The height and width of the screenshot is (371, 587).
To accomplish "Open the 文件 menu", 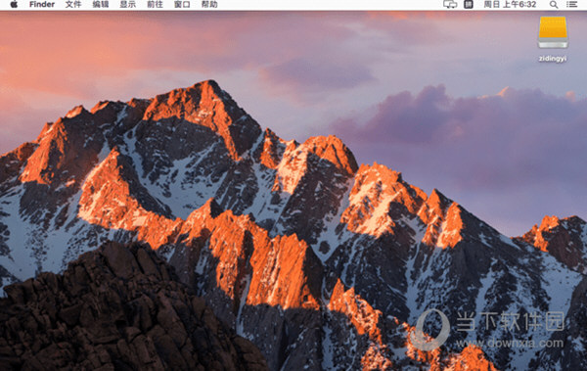I will [x=73, y=5].
